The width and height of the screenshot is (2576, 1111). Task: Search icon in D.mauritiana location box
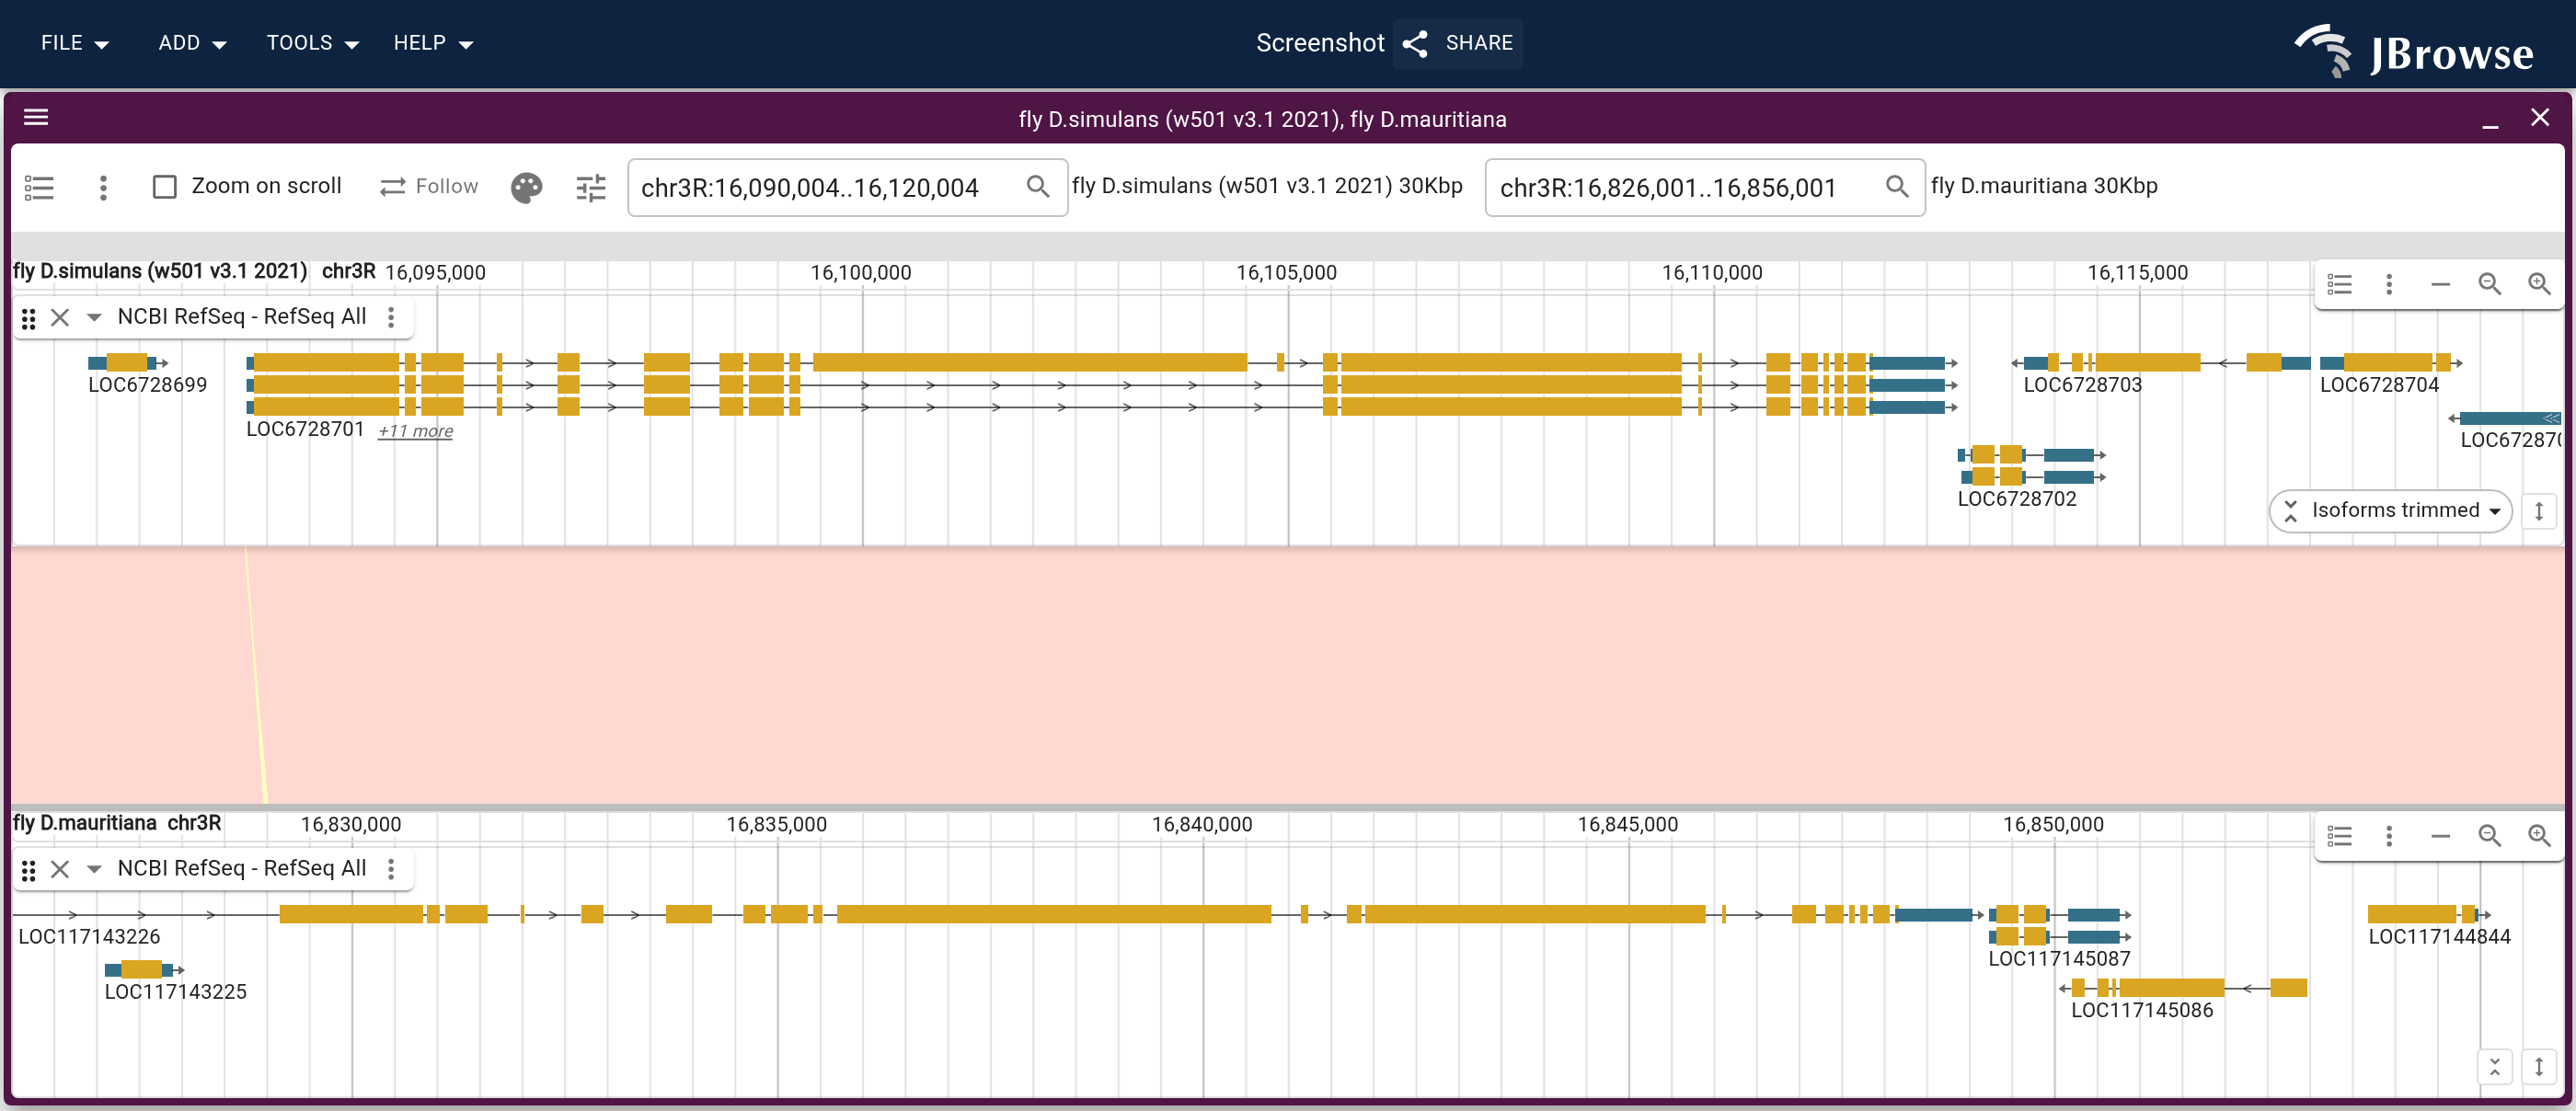click(1896, 187)
